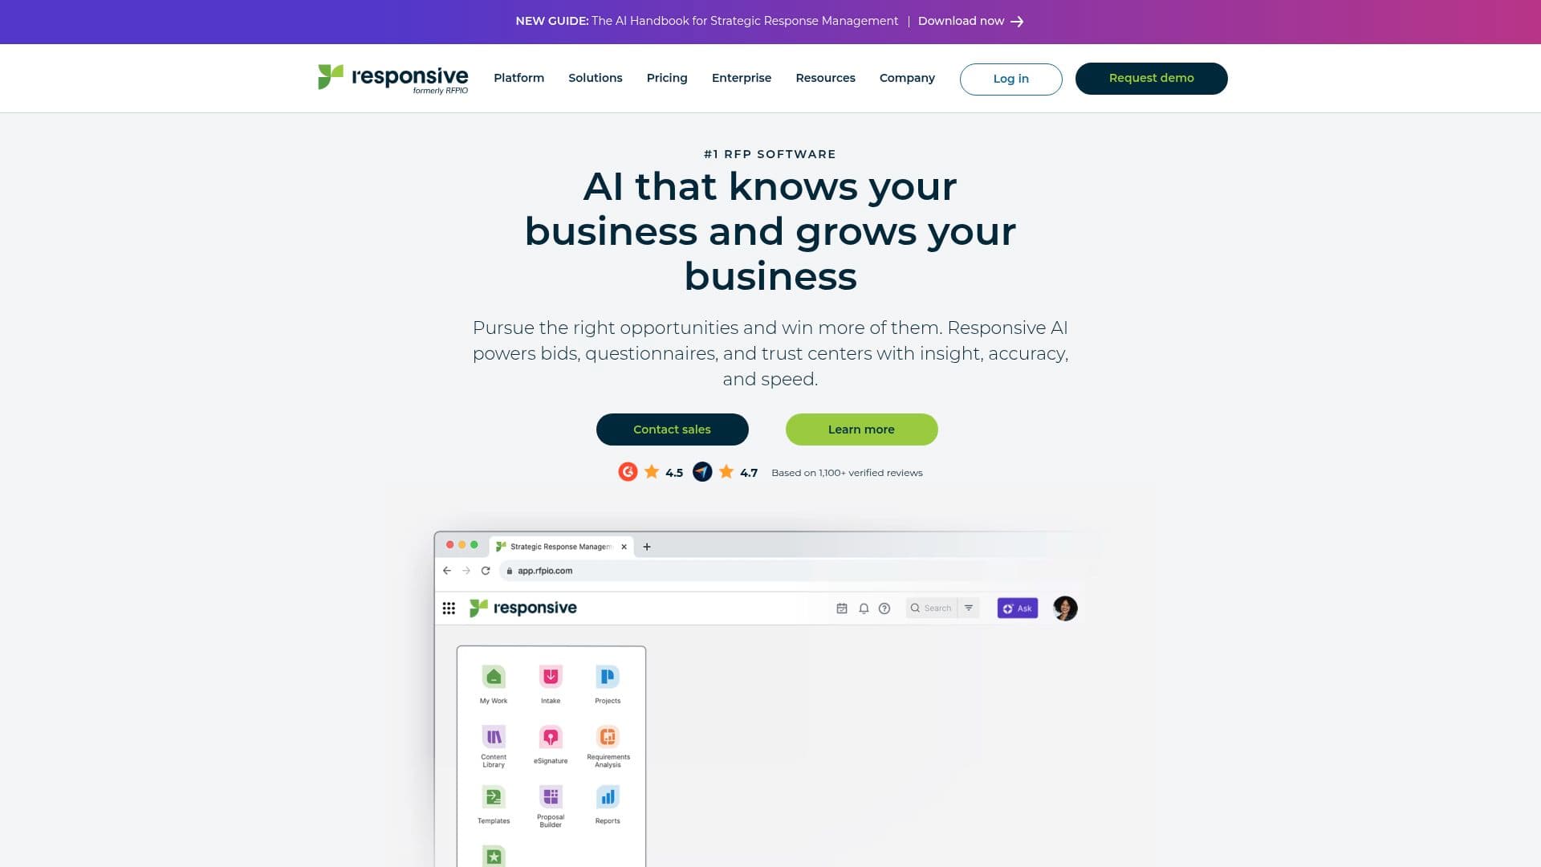
Task: Click the user profile avatar icon
Action: pos(1065,608)
